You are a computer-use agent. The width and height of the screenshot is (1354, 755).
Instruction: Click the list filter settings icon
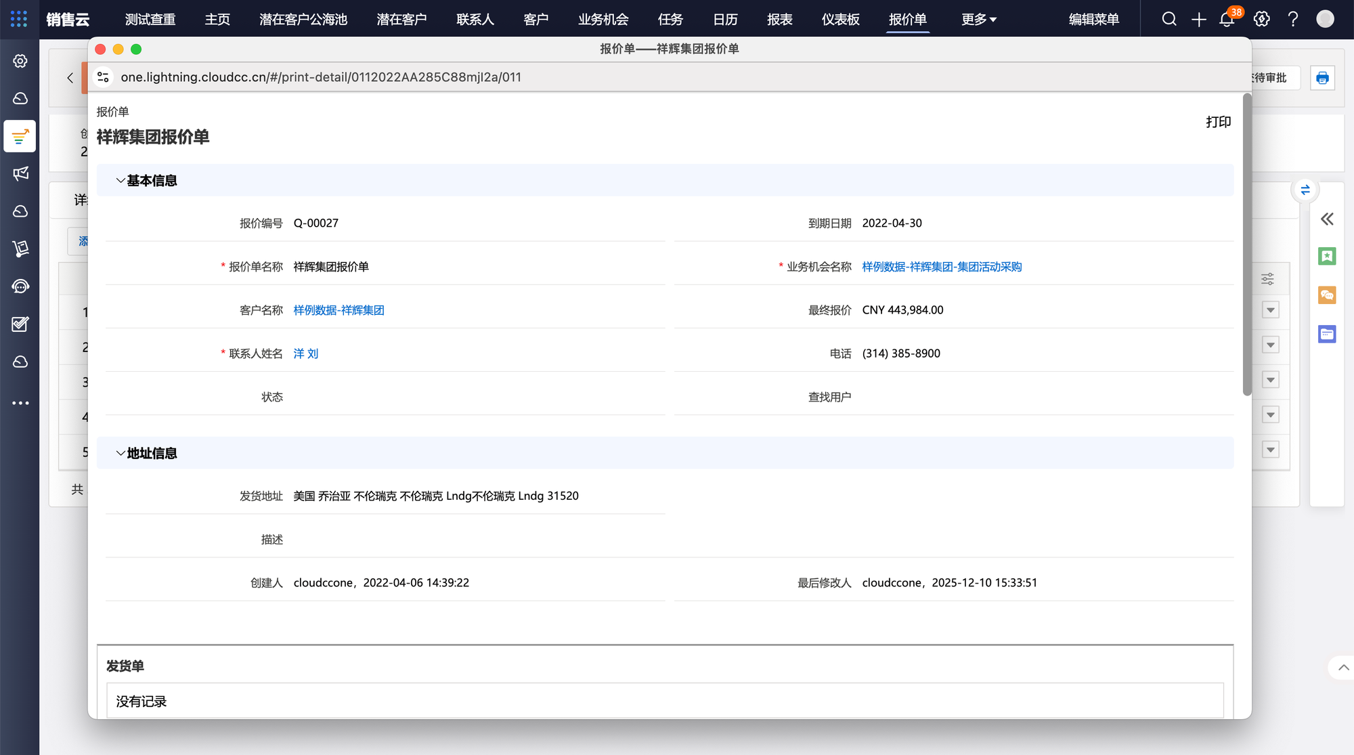tap(1267, 279)
